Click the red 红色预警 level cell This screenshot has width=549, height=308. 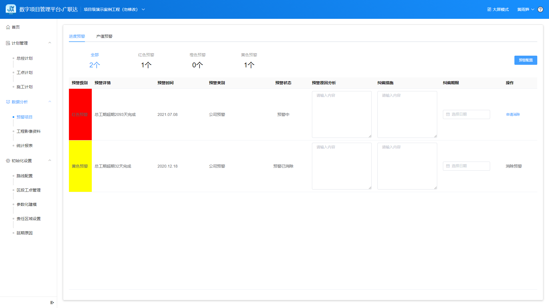80,114
